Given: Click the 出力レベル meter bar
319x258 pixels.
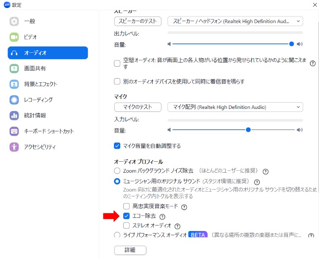Looking at the screenshot, I should 235,33.
